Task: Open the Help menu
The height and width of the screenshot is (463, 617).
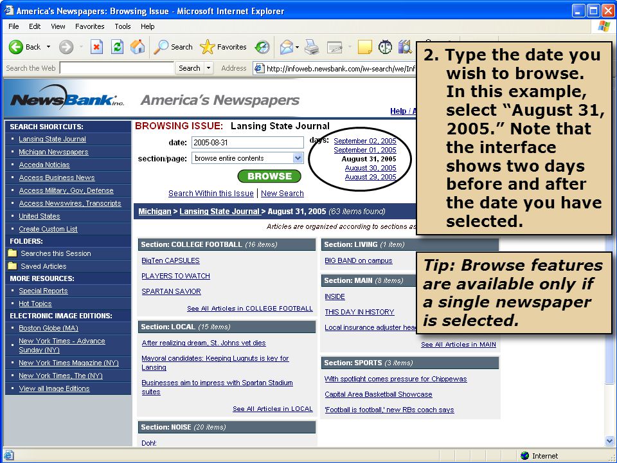Action: (148, 26)
